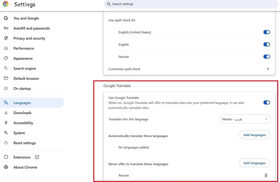Click the No languages added text
280x182 pixels.
[x=134, y=147]
